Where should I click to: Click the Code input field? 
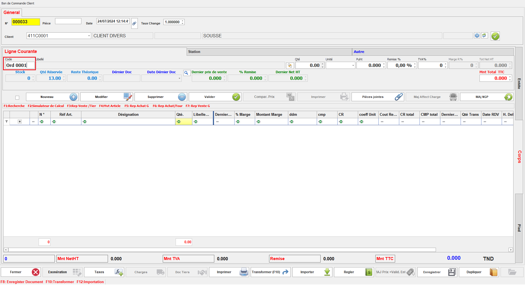[20, 65]
